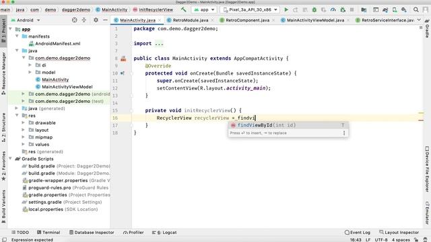The height and width of the screenshot is (242, 431).
Task: Open the Device File Explorer side panel
Action: click(427, 169)
